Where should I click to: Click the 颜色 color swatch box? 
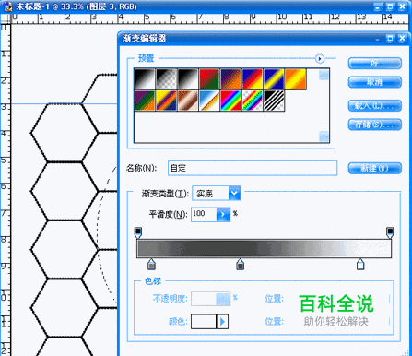click(204, 322)
